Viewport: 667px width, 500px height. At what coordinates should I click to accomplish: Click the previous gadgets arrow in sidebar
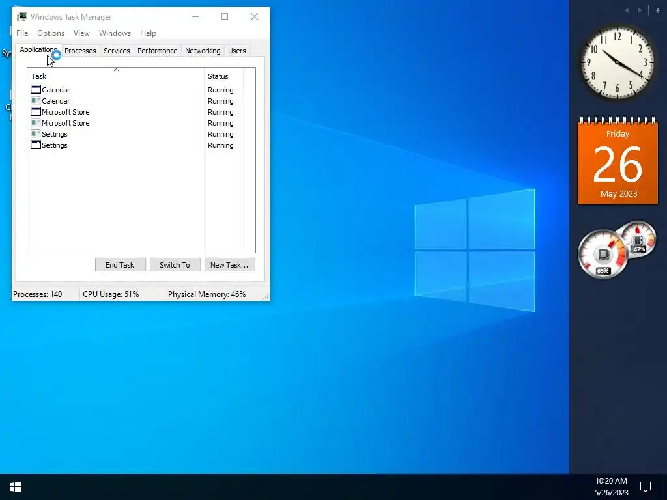coord(627,10)
